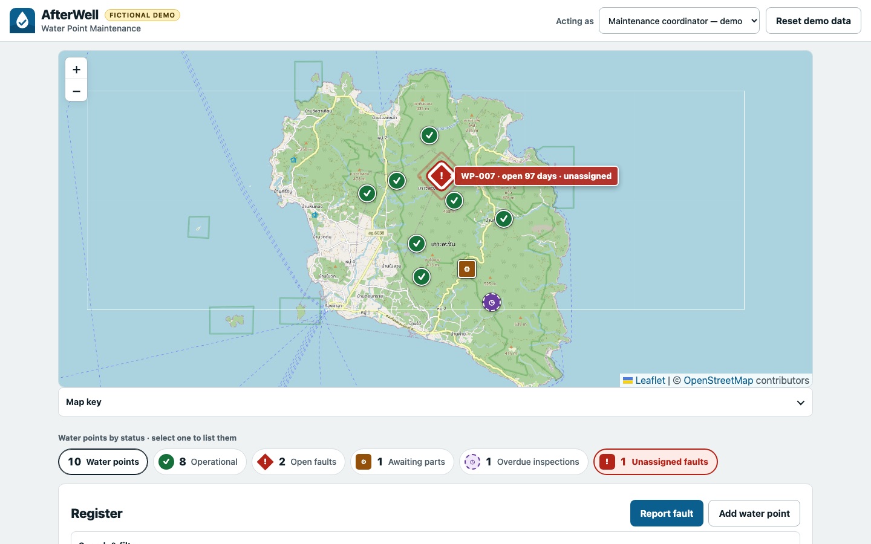The height and width of the screenshot is (544, 871).
Task: Zoom in on the map
Action: click(x=76, y=69)
